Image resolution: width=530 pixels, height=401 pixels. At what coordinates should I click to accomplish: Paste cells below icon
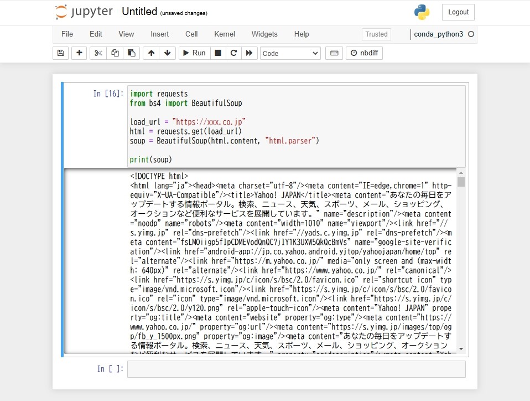tap(132, 53)
